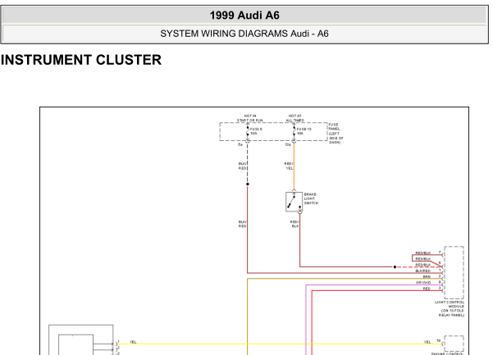This screenshot has height=355, width=493.
Task: Click the Fuse 13 fuse symbol
Action: coord(294,131)
